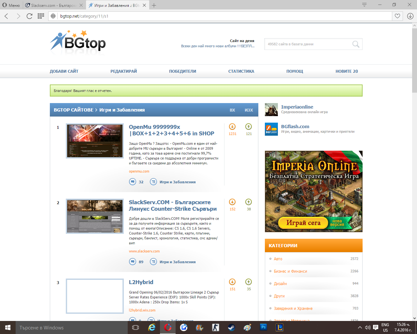
Task: Open НОВИТЕ 20 menu item
Action: coord(347,71)
